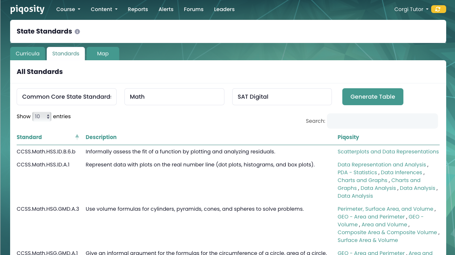
Task: Open the Corgi Tutor user menu
Action: [x=411, y=9]
